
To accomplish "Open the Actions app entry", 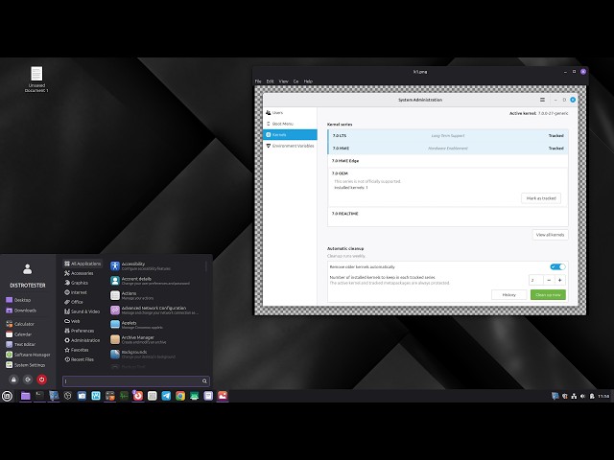I will click(155, 295).
